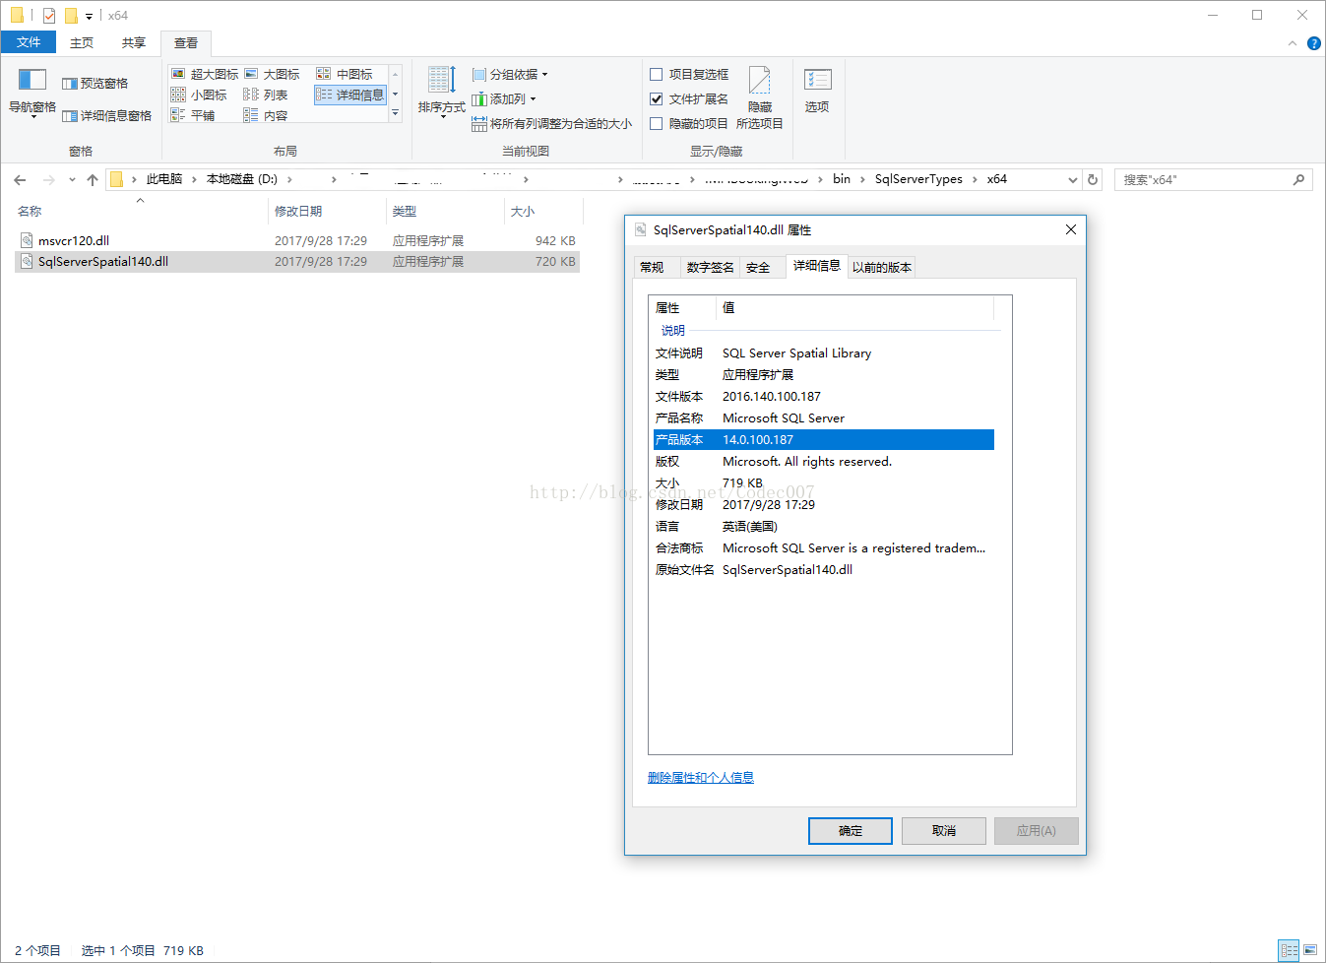Screen dimensions: 1326x963
Task: Close the properties dialog
Action: tap(1071, 229)
